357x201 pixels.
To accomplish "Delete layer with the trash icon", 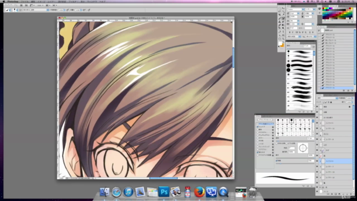I will 351,194.
